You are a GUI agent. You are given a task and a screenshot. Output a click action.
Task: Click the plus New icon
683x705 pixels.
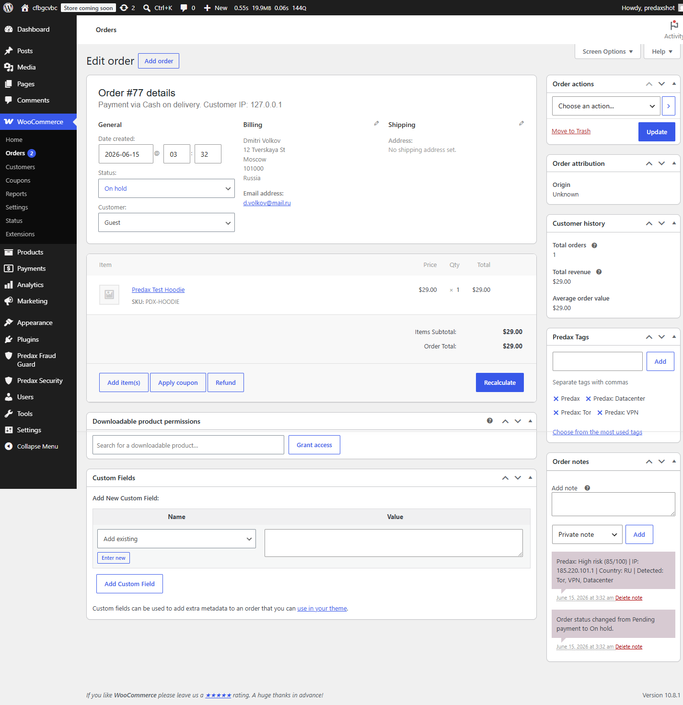pyautogui.click(x=207, y=8)
